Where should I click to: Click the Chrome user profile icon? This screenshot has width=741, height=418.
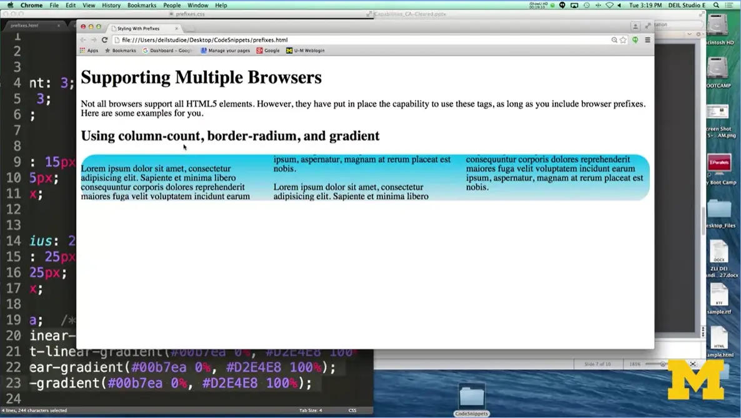[635, 26]
